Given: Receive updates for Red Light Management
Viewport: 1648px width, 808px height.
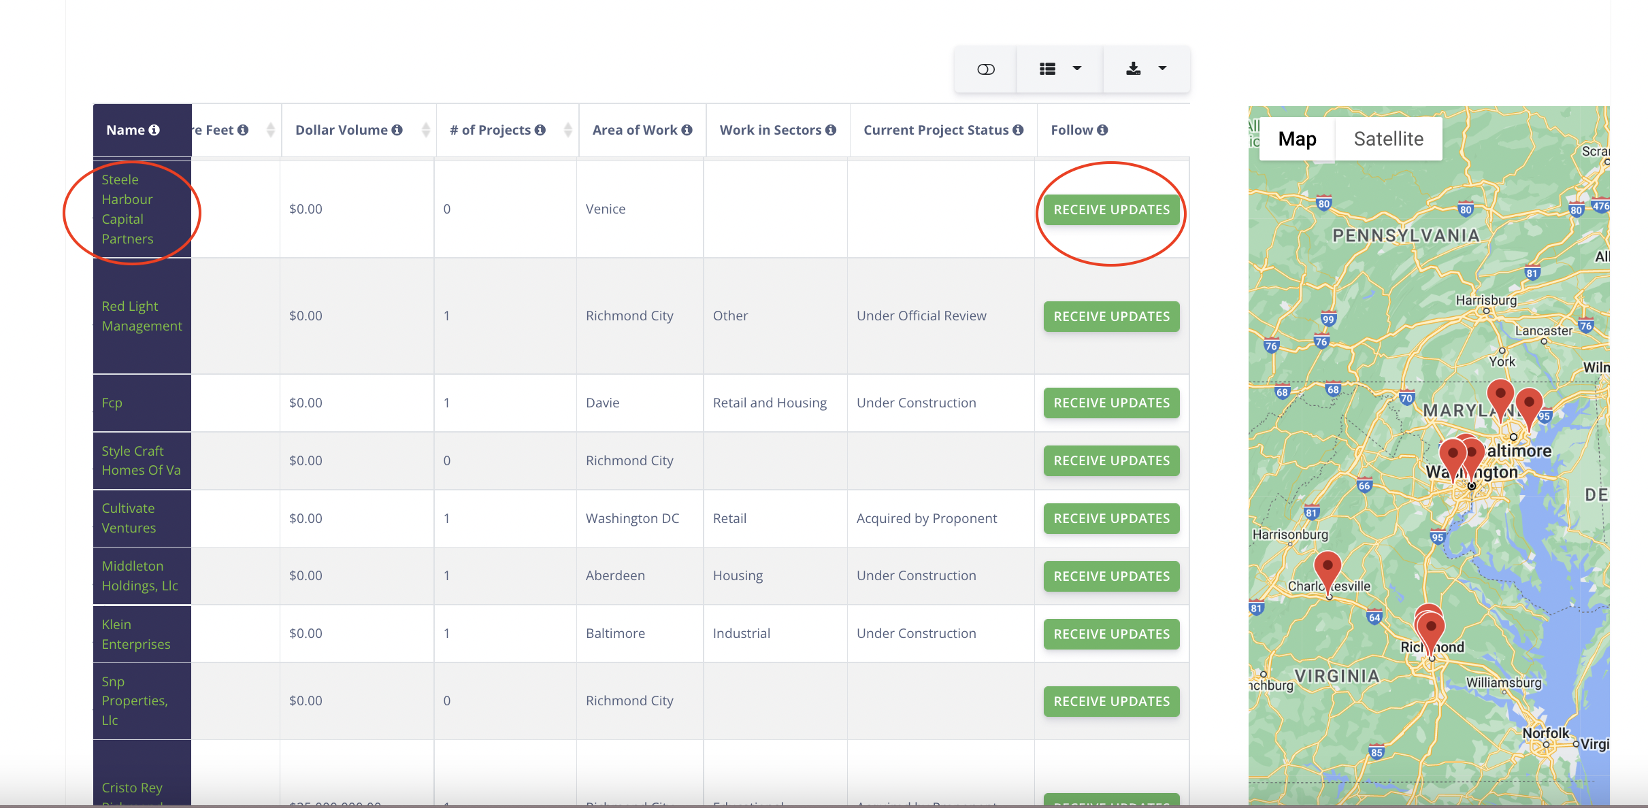Looking at the screenshot, I should click(1112, 316).
